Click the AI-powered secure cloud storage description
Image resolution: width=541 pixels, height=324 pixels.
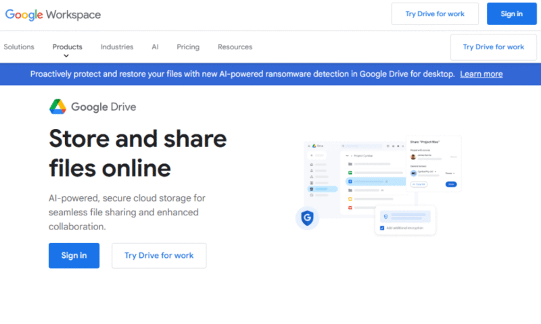pos(127,212)
